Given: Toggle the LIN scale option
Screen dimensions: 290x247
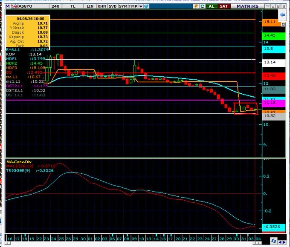Looking at the screenshot, I should click(x=90, y=6).
